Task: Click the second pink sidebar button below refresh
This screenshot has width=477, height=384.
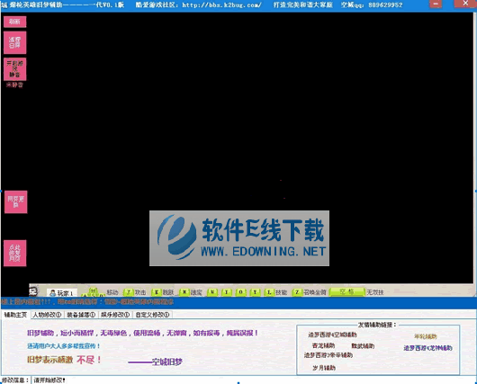Action: click(x=15, y=42)
